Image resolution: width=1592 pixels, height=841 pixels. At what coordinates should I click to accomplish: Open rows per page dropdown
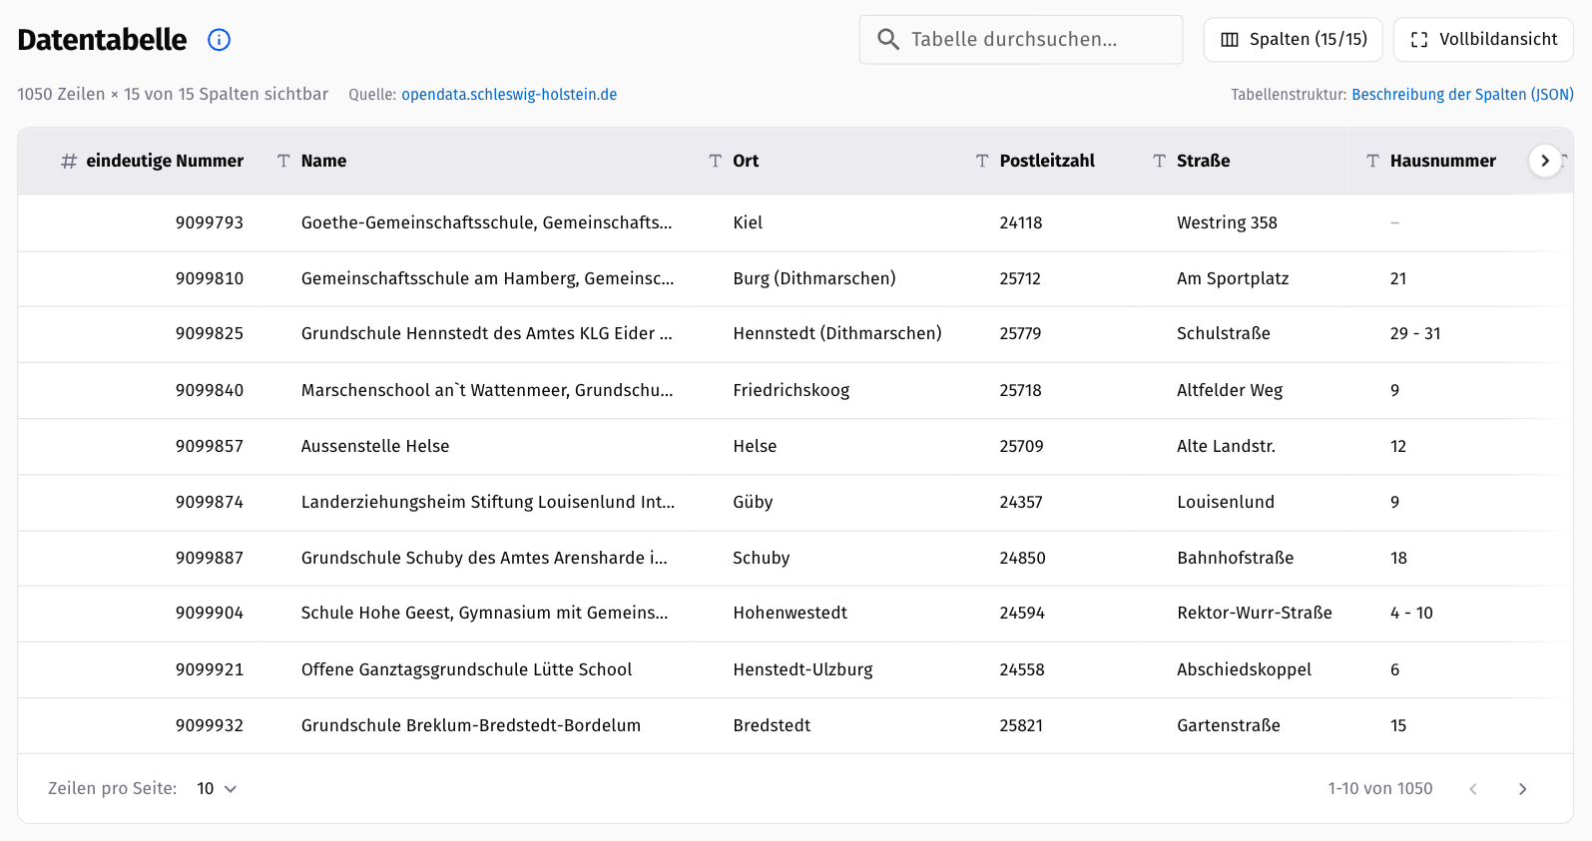[217, 789]
